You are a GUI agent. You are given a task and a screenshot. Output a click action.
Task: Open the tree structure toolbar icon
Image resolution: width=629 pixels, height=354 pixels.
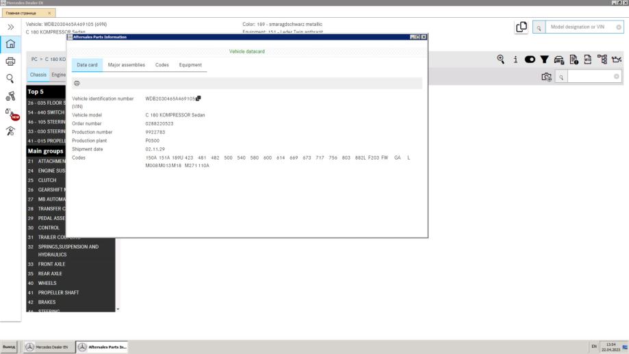pyautogui.click(x=602, y=60)
